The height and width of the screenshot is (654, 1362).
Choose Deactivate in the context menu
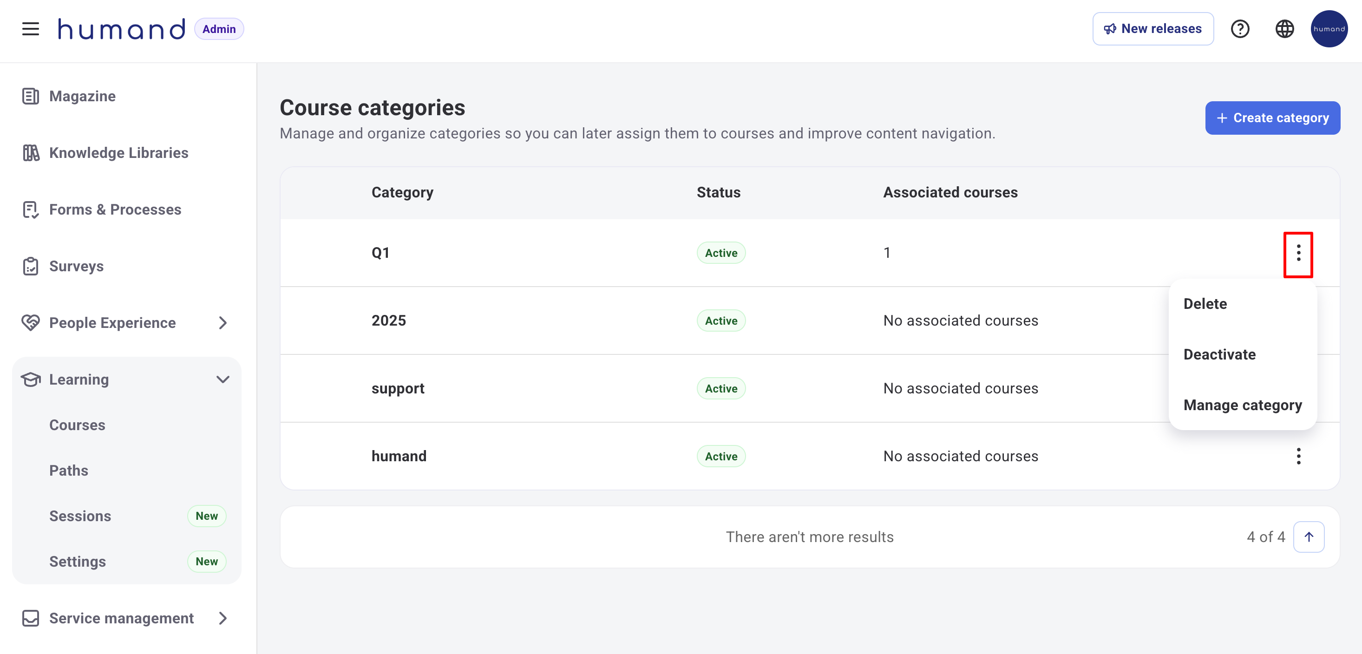1219,354
